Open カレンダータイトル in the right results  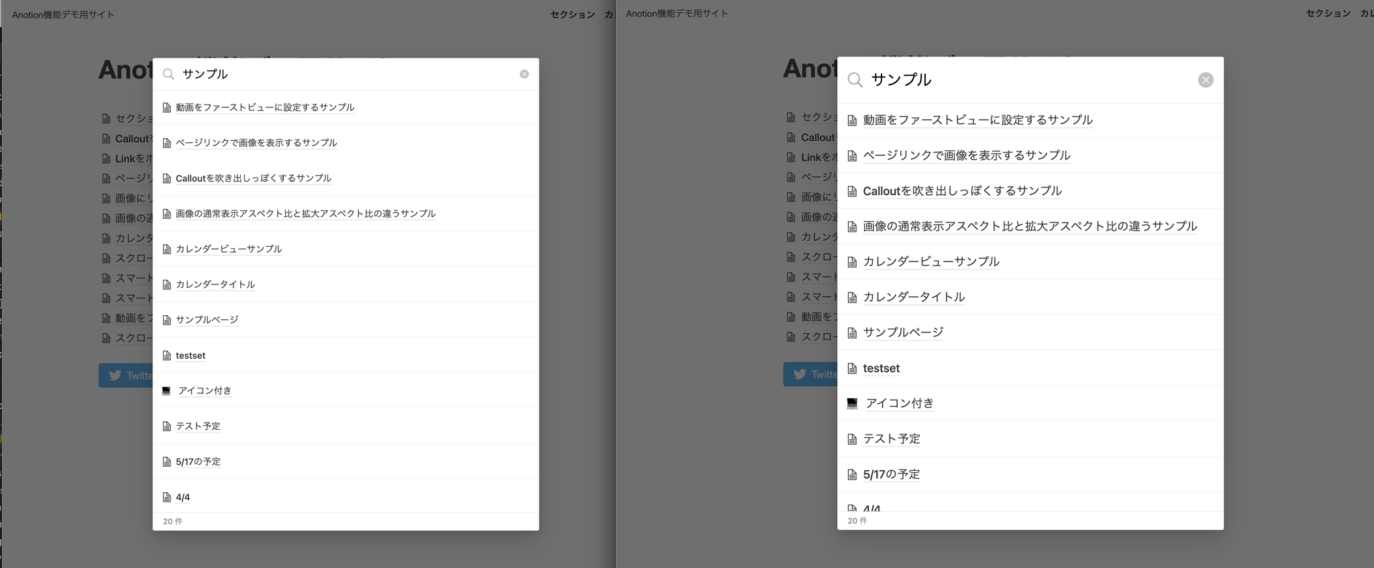click(x=914, y=297)
